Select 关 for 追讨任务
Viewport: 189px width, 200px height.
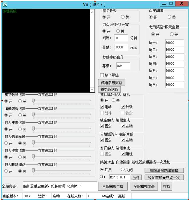point(123,17)
